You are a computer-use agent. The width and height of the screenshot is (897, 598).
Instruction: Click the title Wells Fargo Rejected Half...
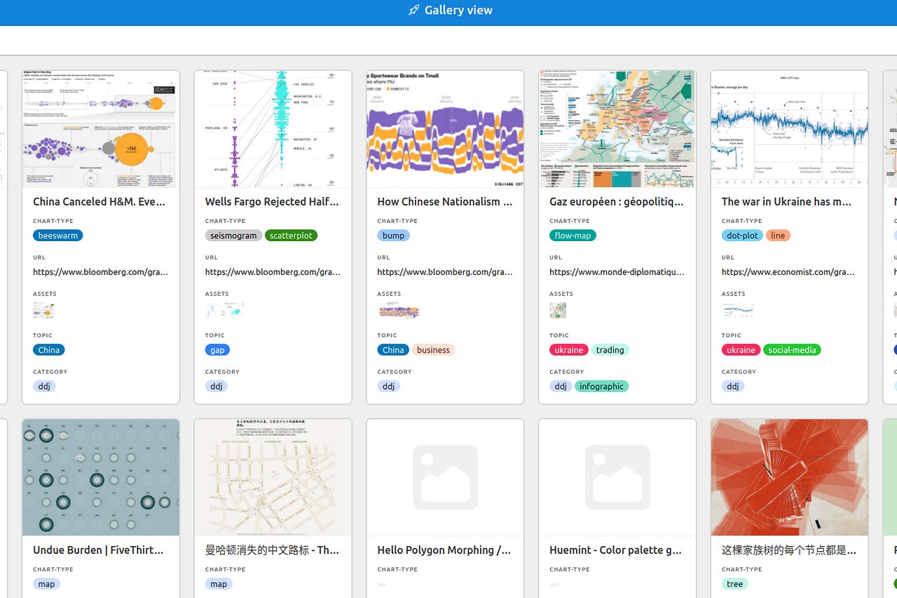[x=272, y=202]
